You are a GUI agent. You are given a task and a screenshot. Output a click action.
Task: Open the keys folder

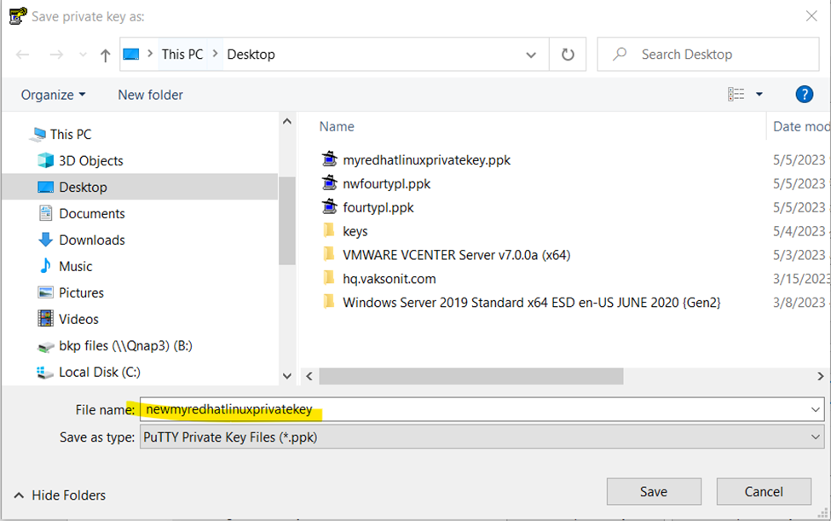(355, 231)
